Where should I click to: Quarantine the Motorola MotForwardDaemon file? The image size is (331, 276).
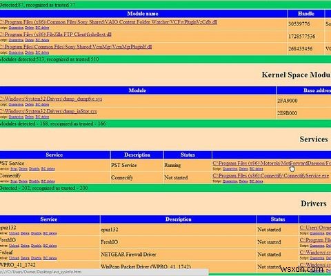pyautogui.click(x=230, y=169)
